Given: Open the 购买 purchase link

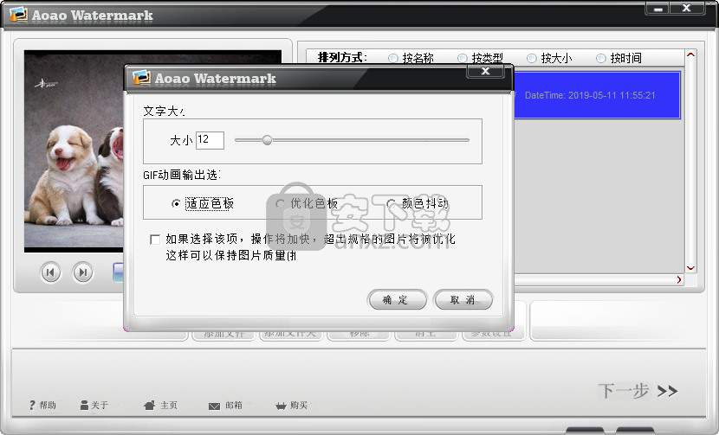Looking at the screenshot, I should pyautogui.click(x=292, y=406).
